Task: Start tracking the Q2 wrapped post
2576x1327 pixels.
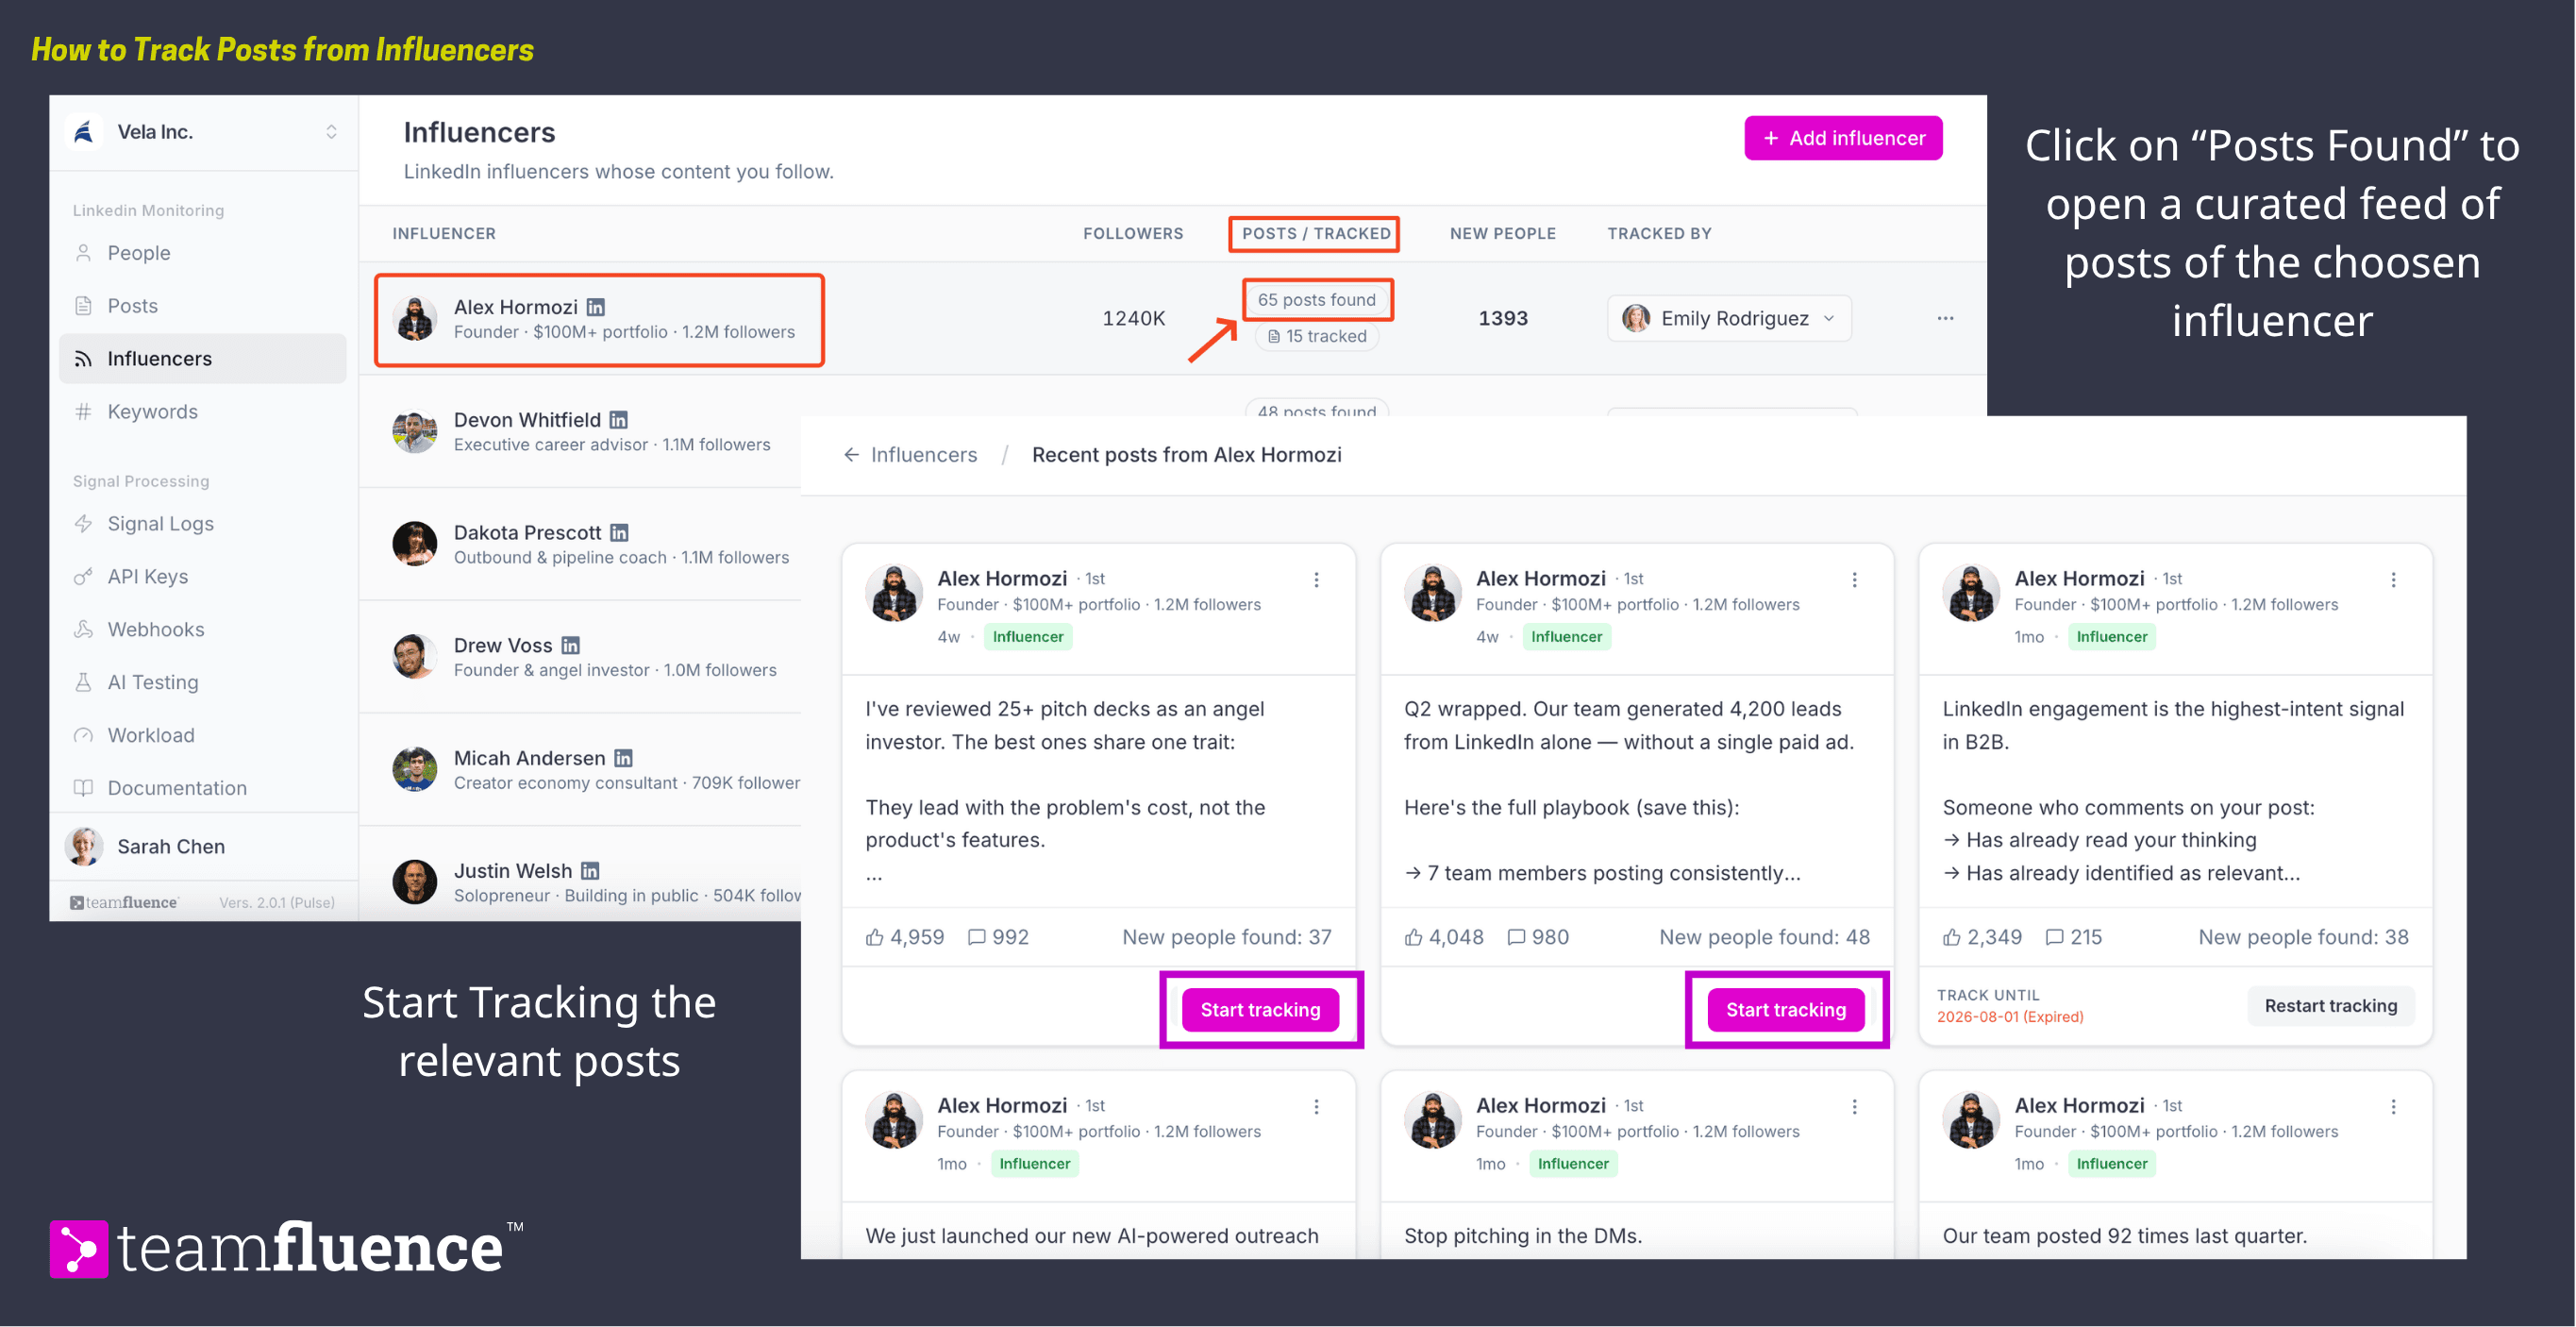Action: [x=1786, y=1010]
